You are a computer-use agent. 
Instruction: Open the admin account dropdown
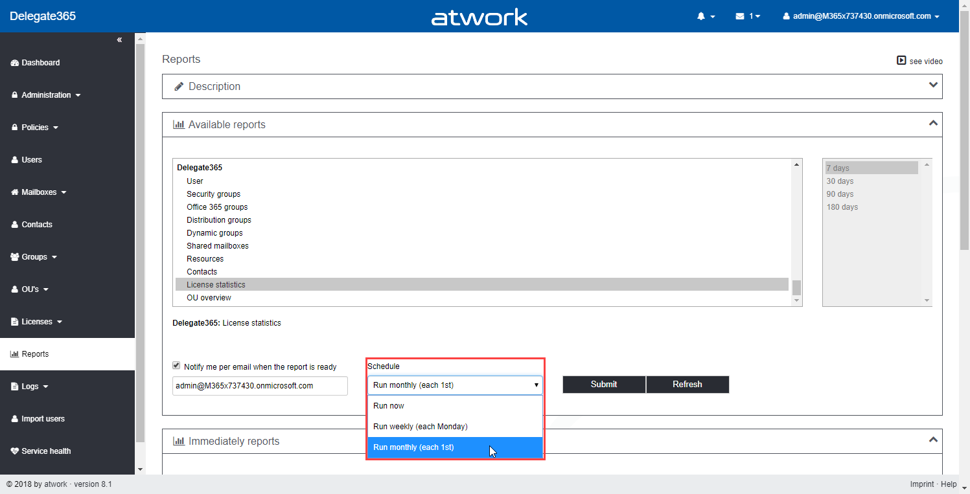click(x=861, y=16)
